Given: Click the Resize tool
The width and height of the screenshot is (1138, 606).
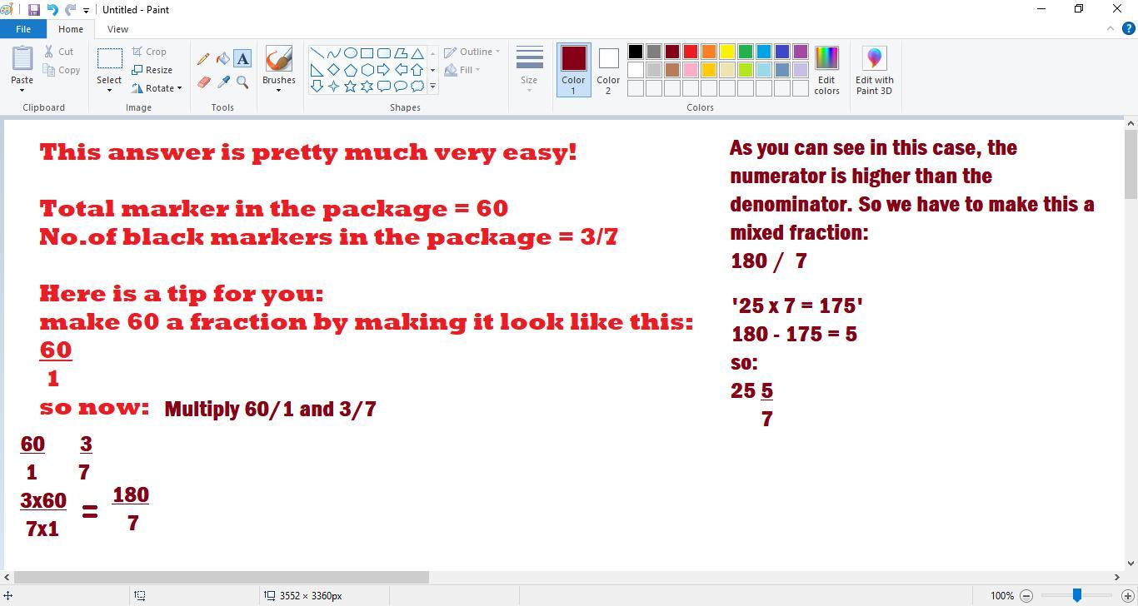Looking at the screenshot, I should [152, 70].
